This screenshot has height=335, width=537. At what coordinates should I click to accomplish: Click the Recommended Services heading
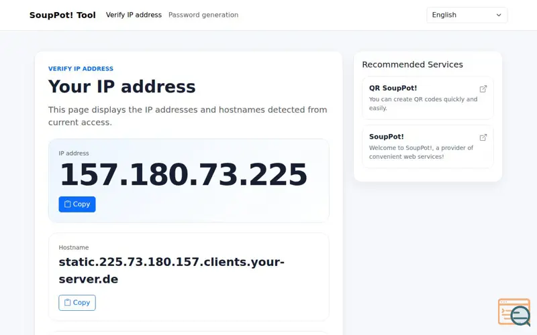click(412, 64)
